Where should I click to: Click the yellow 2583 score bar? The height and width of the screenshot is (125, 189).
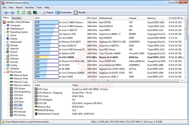click(46, 57)
